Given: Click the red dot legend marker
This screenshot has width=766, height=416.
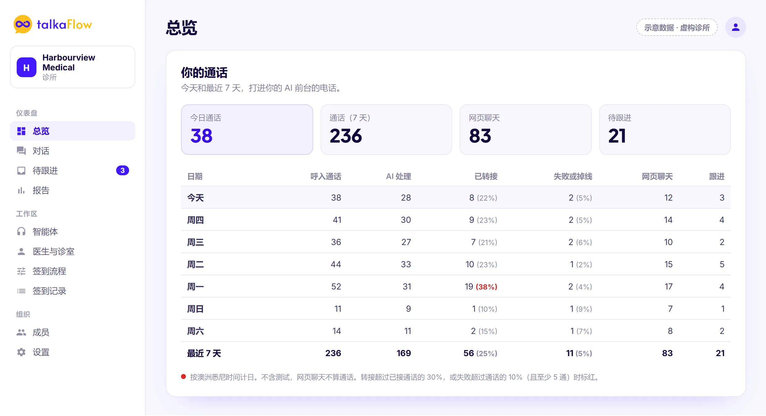Looking at the screenshot, I should pyautogui.click(x=183, y=376).
